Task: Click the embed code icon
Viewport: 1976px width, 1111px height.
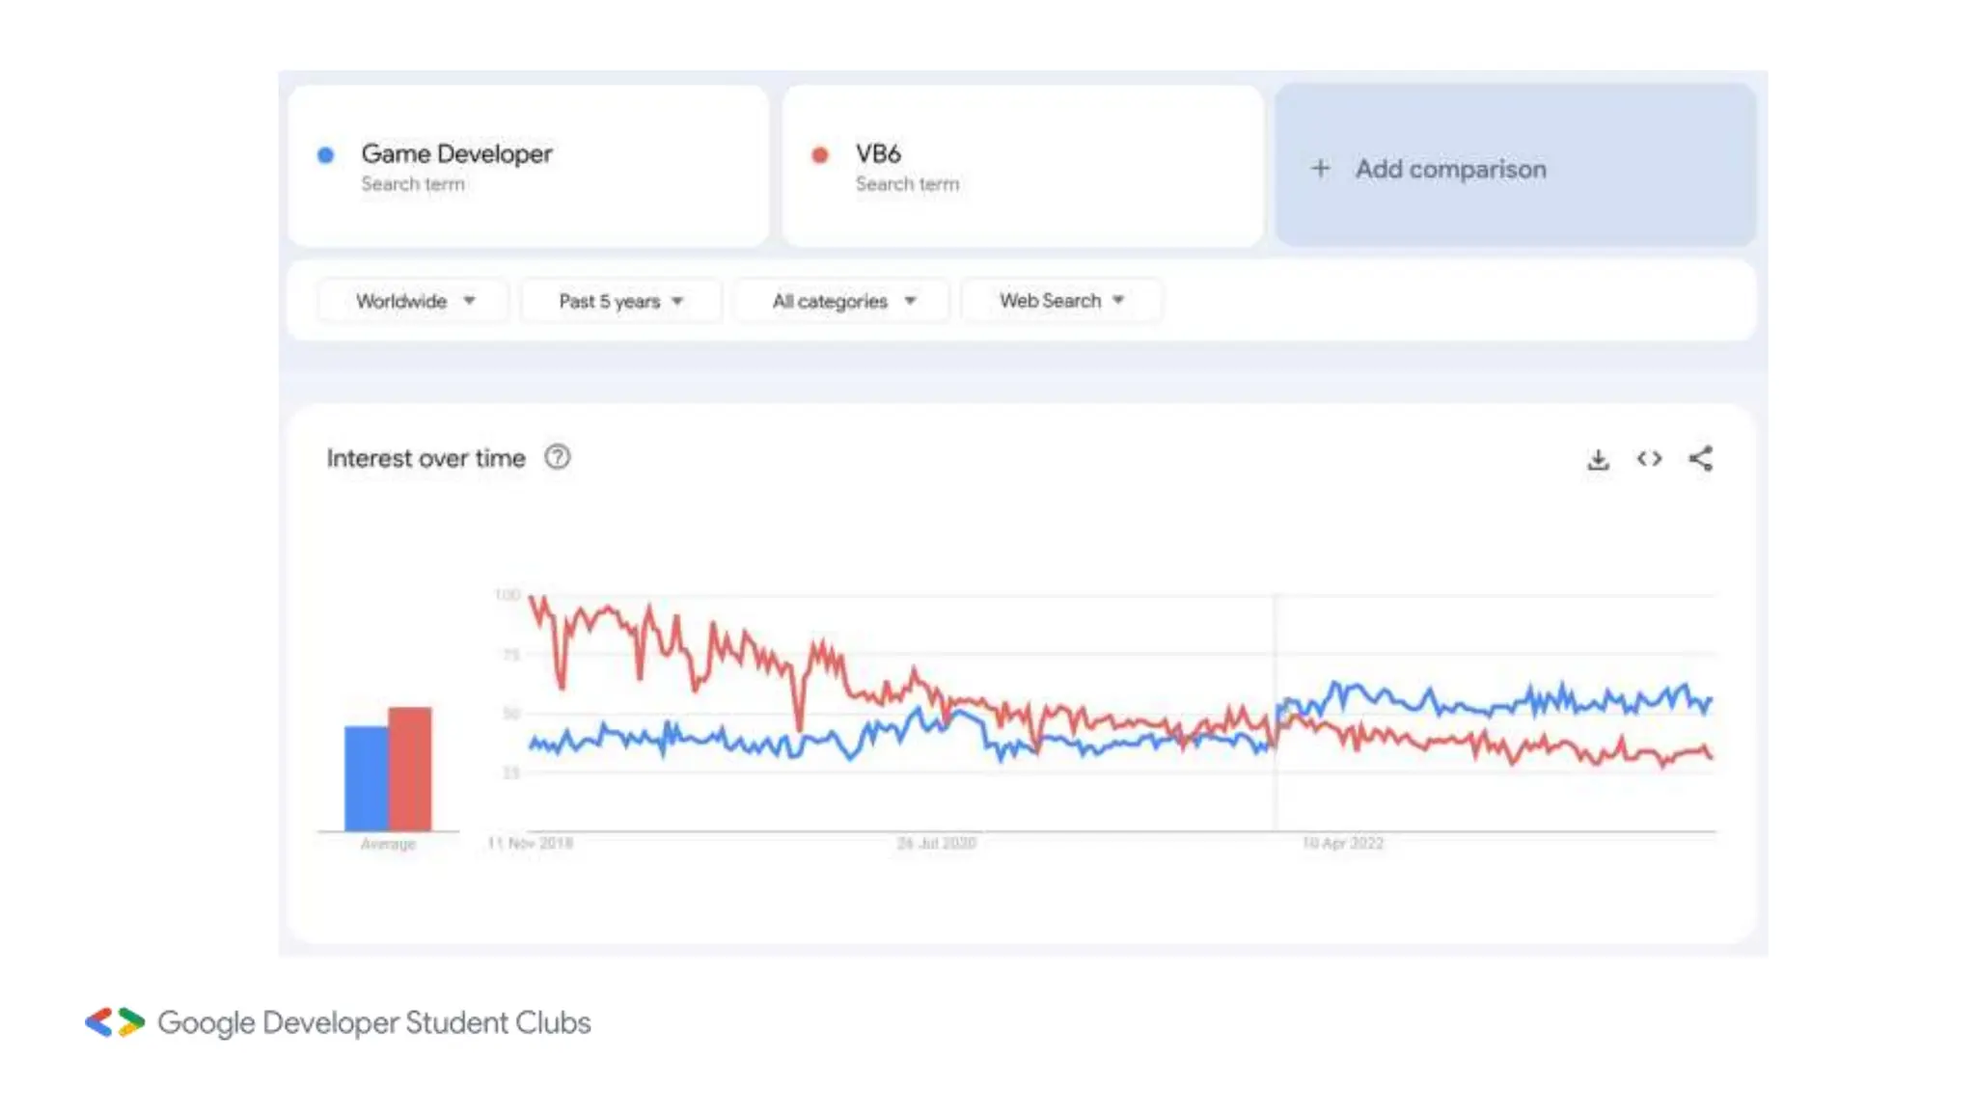Action: tap(1649, 459)
